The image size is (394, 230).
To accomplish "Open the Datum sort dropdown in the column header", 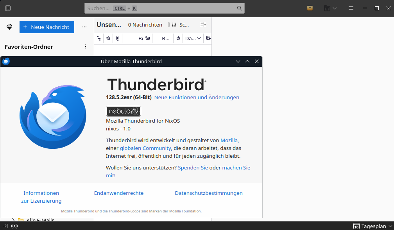I will pyautogui.click(x=193, y=38).
